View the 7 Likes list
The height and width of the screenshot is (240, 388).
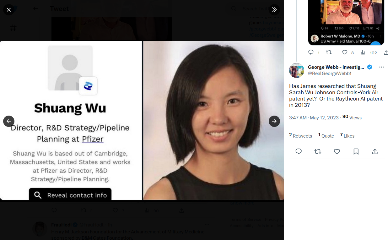pos(347,135)
